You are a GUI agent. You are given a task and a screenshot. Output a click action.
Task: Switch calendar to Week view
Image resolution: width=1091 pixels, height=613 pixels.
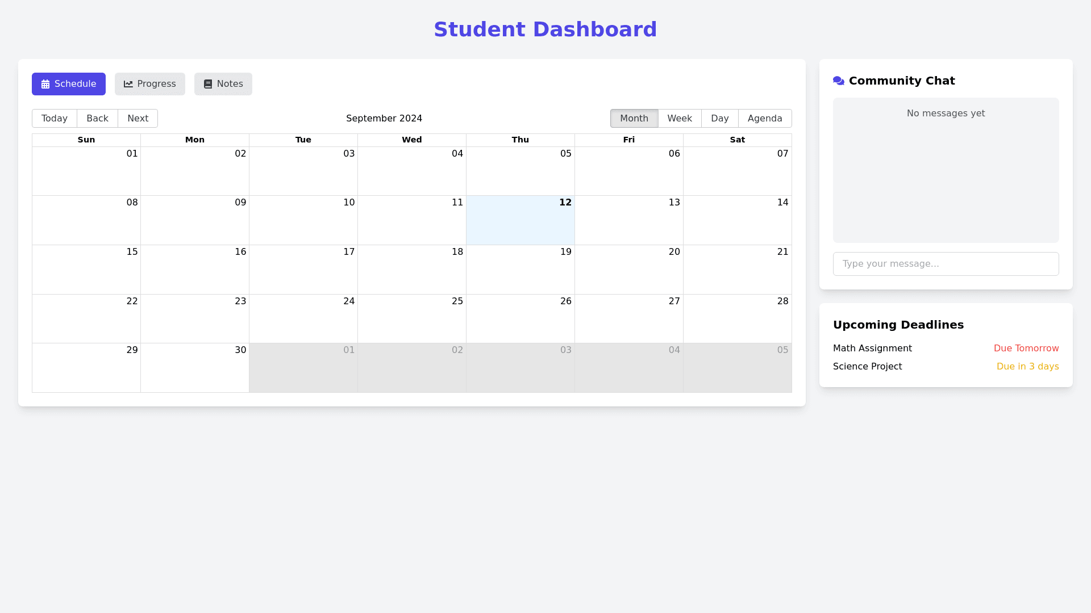click(x=680, y=118)
